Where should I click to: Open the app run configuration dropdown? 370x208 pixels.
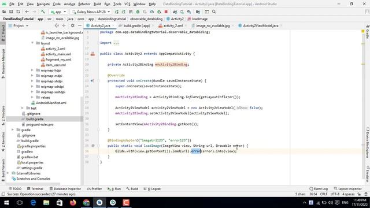(58, 12)
